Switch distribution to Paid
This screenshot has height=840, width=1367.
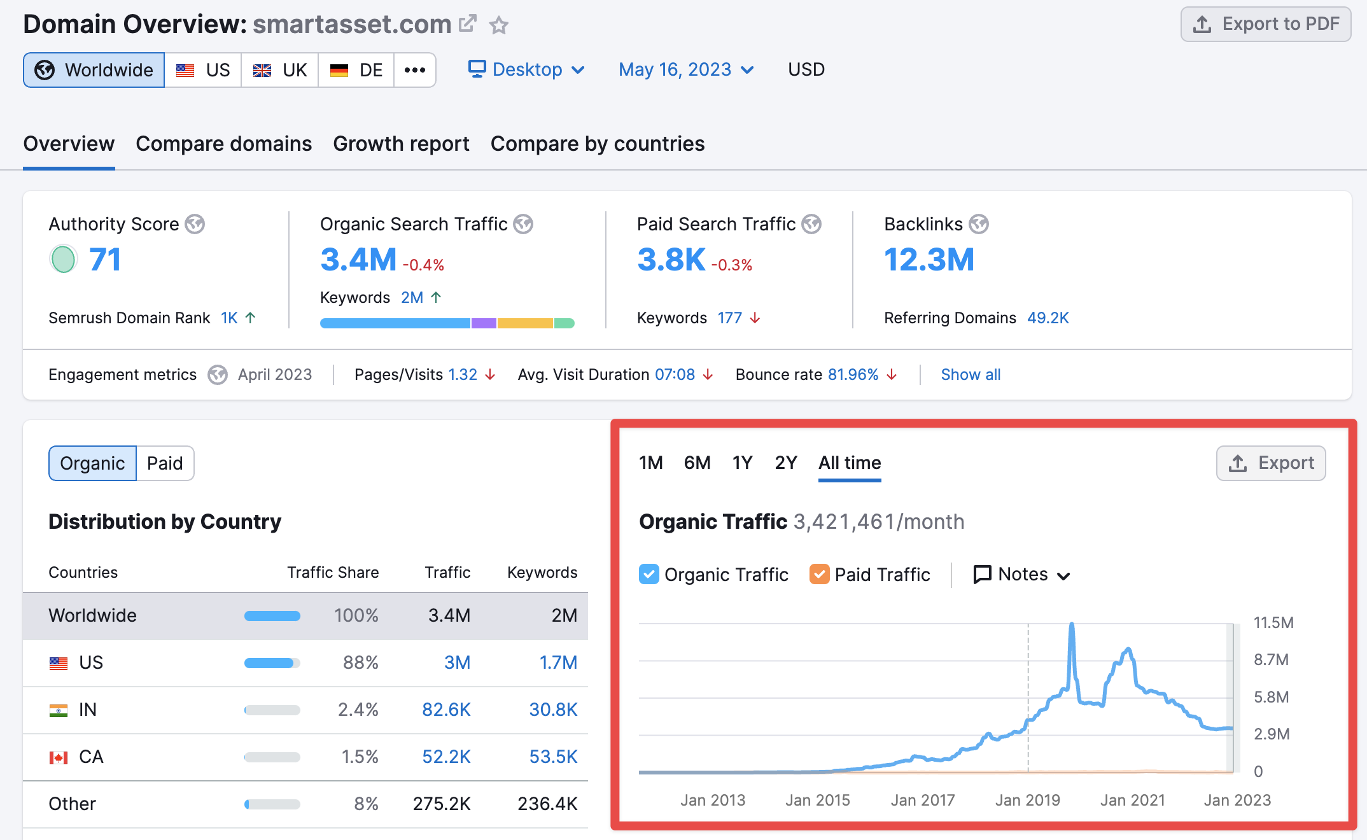[x=165, y=463]
